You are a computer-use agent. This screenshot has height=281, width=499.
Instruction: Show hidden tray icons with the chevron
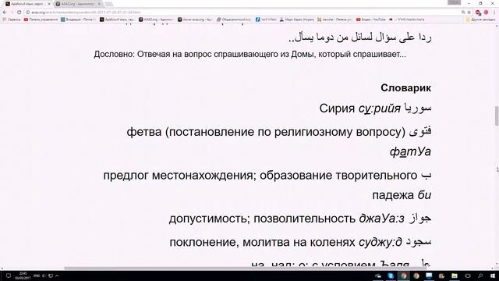click(57, 276)
